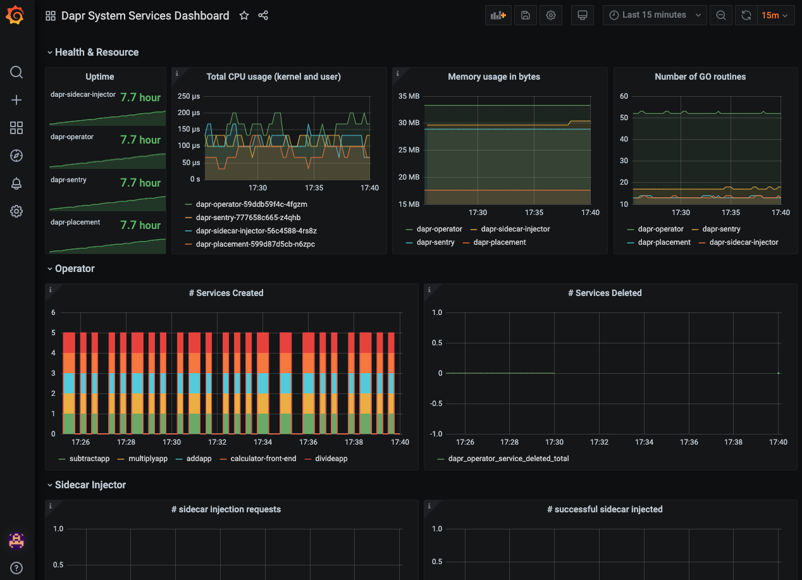
Task: Open Explore using the compass icon
Action: 16,156
